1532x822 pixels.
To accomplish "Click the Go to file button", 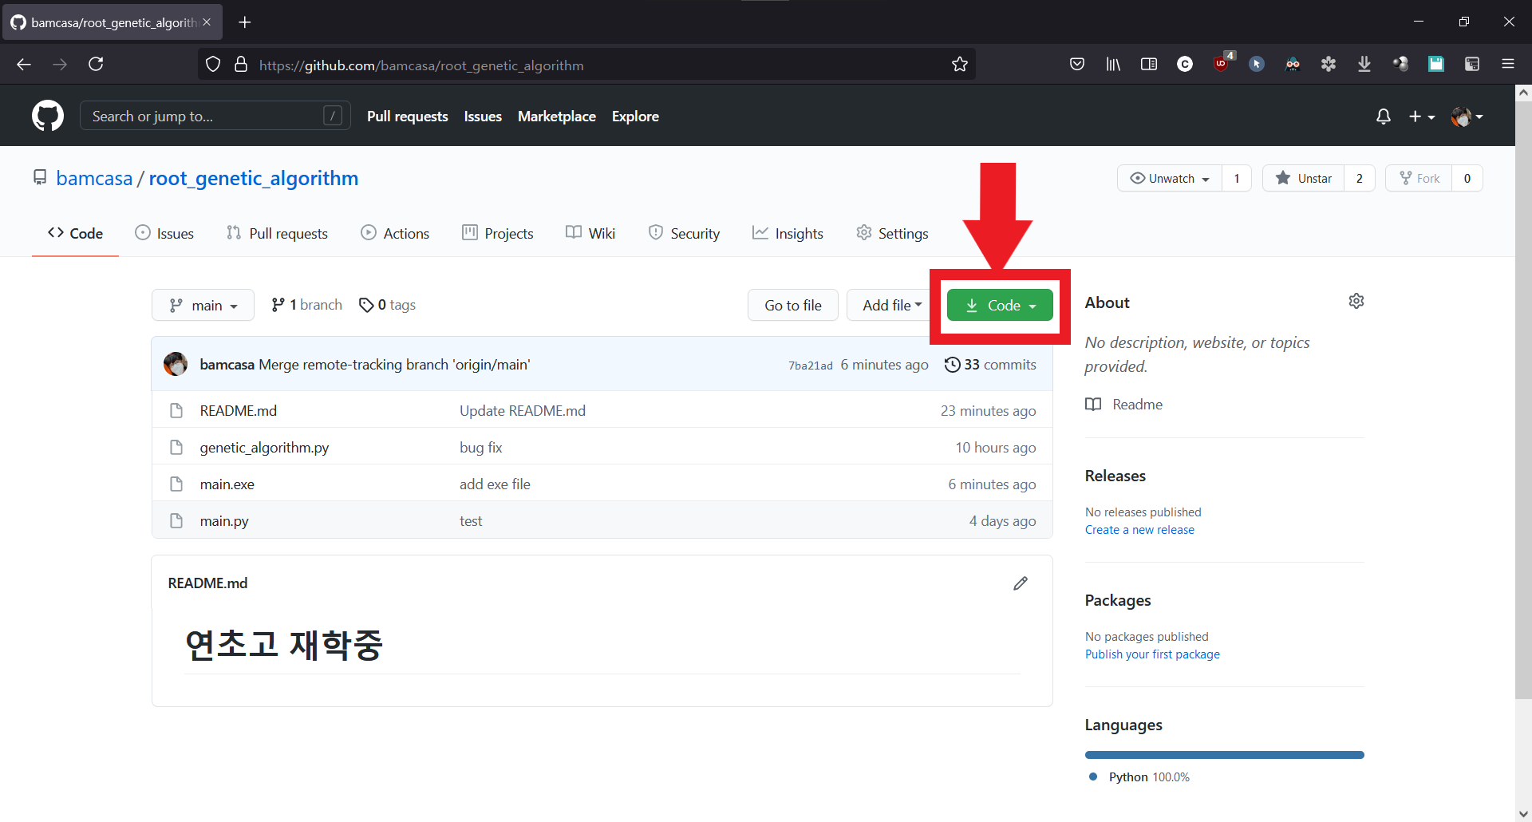I will pyautogui.click(x=793, y=305).
